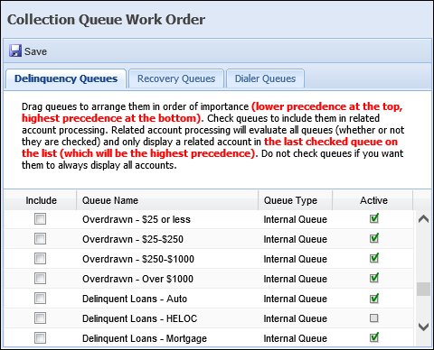Enable Active checkbox for Delinquent Loans - HELOC
The height and width of the screenshot is (350, 434).
[374, 318]
